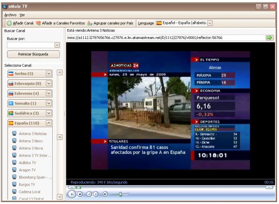Open the Lenguage dropdown arrow

click(210, 23)
